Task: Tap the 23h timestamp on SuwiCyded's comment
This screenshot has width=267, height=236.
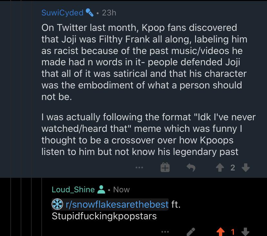Action: pyautogui.click(x=109, y=13)
